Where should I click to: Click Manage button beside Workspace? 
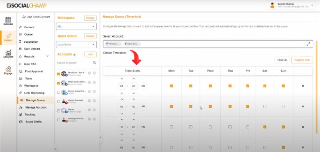pyautogui.click(x=90, y=18)
